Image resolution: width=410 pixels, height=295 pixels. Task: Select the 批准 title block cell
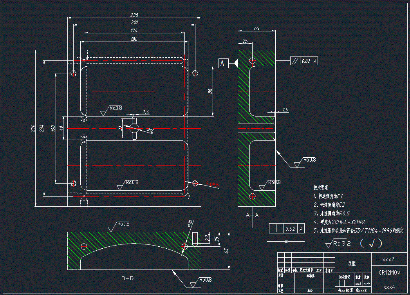310,291
